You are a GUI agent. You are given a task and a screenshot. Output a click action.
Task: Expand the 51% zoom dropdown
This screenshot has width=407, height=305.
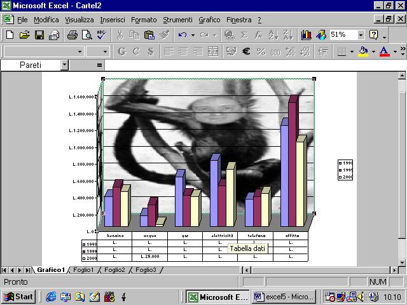pos(361,35)
